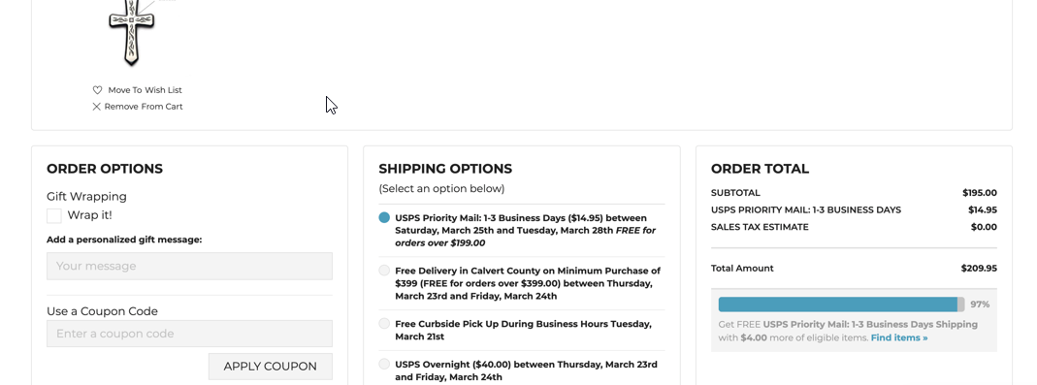This screenshot has width=1037, height=385.
Task: Click the heart icon for wish list
Action: (x=97, y=90)
